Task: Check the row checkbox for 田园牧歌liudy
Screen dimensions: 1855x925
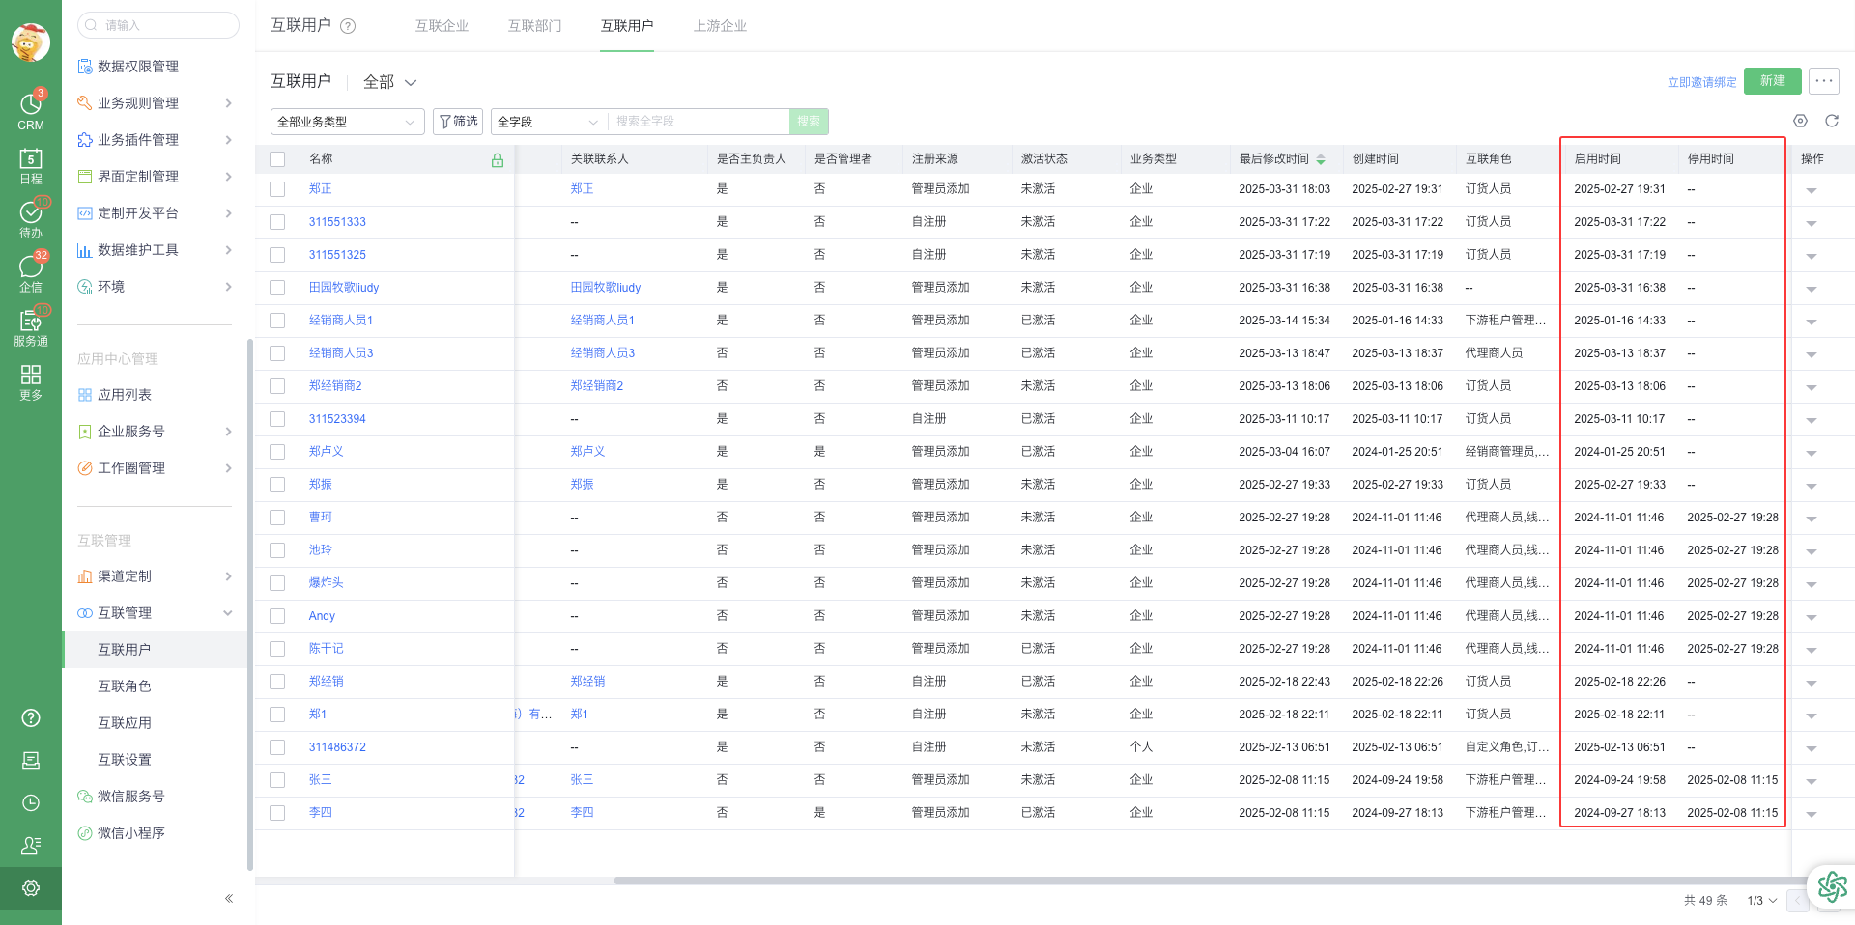Action: pos(277,288)
